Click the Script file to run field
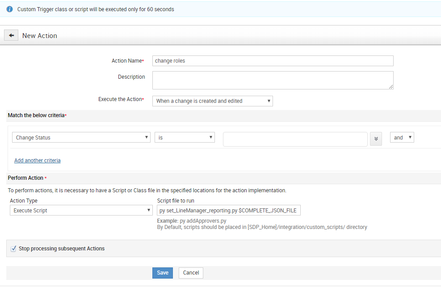This screenshot has height=292, width=441. pos(229,210)
